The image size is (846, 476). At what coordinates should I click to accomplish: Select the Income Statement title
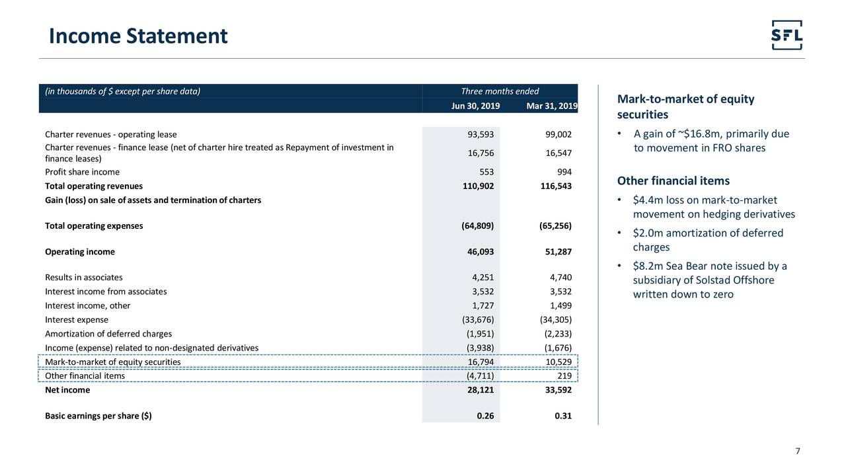click(x=137, y=36)
